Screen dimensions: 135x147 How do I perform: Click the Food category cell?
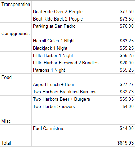[x=16, y=77]
